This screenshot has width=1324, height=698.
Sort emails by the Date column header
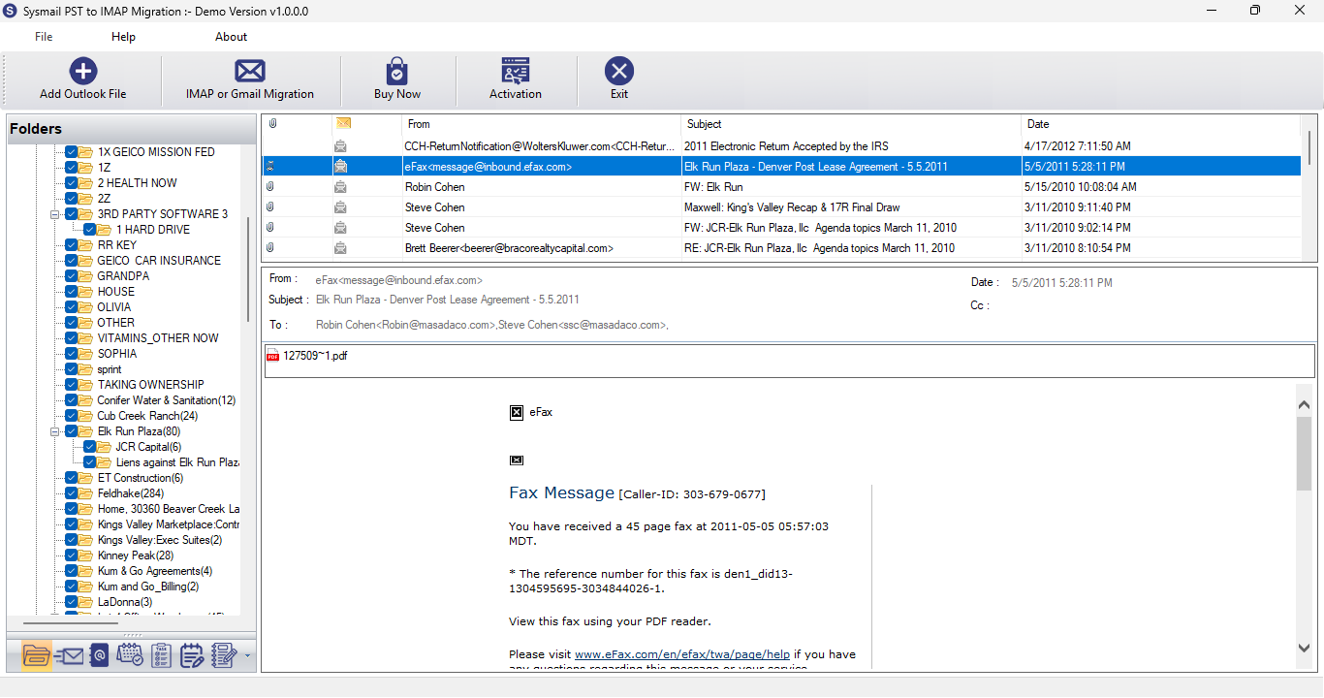coord(1160,124)
